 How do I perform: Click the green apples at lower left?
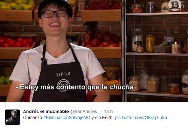[x=5, y=79]
